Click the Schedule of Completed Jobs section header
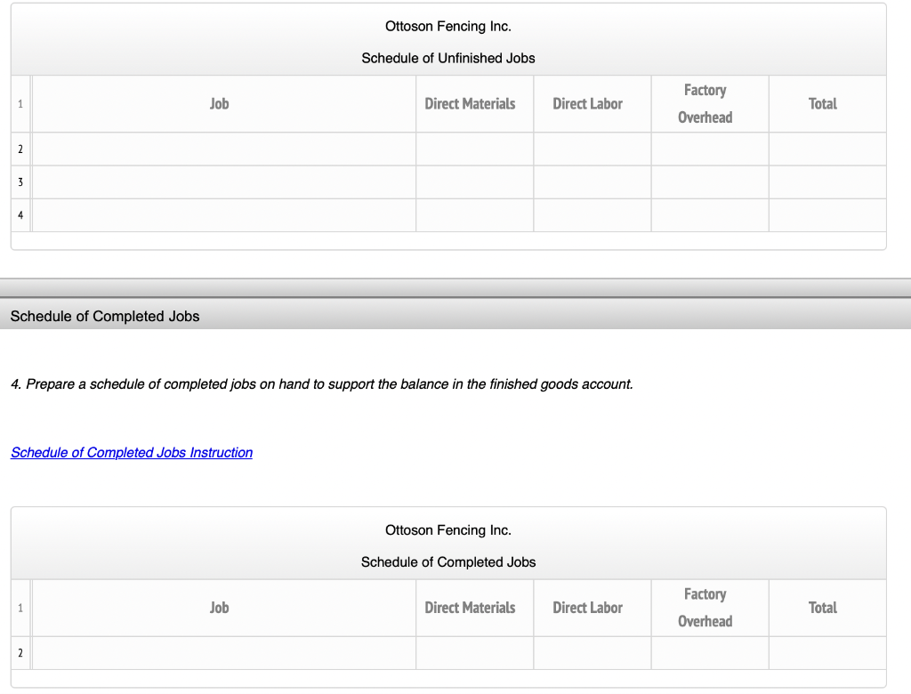The width and height of the screenshot is (911, 694). (x=105, y=317)
